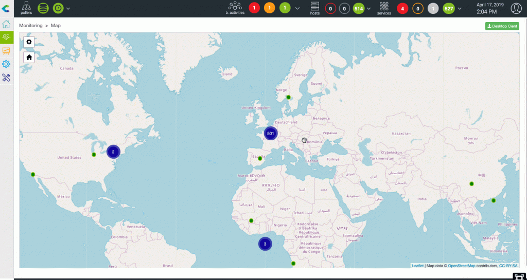
Task: Click grey-outlined hosts counter 0
Action: coord(344,8)
